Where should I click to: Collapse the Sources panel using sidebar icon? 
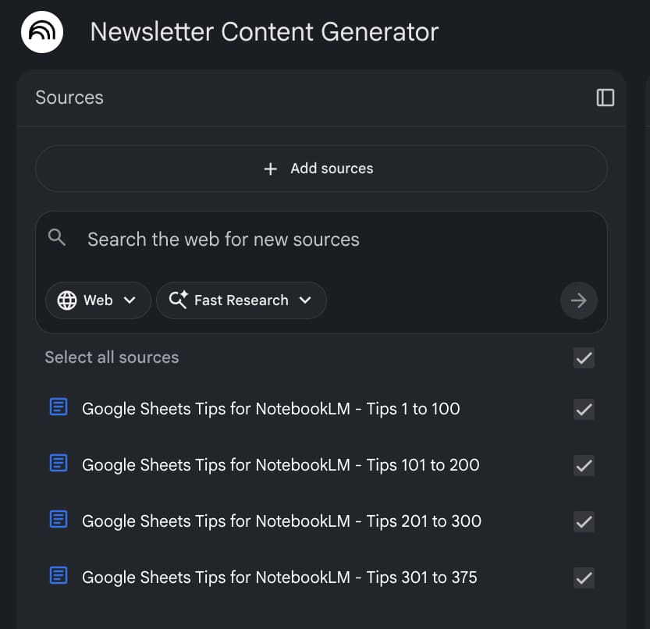click(x=605, y=98)
